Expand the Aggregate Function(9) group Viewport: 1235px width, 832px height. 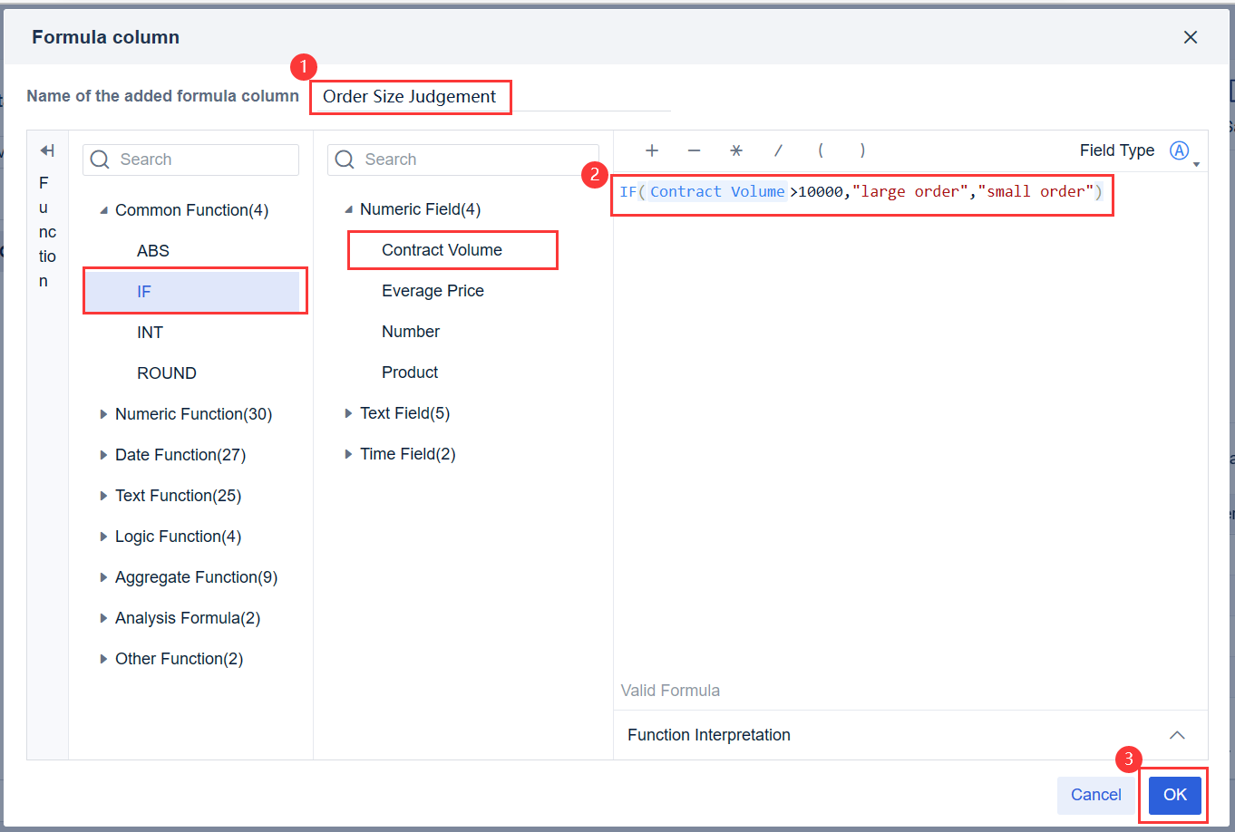(x=103, y=577)
